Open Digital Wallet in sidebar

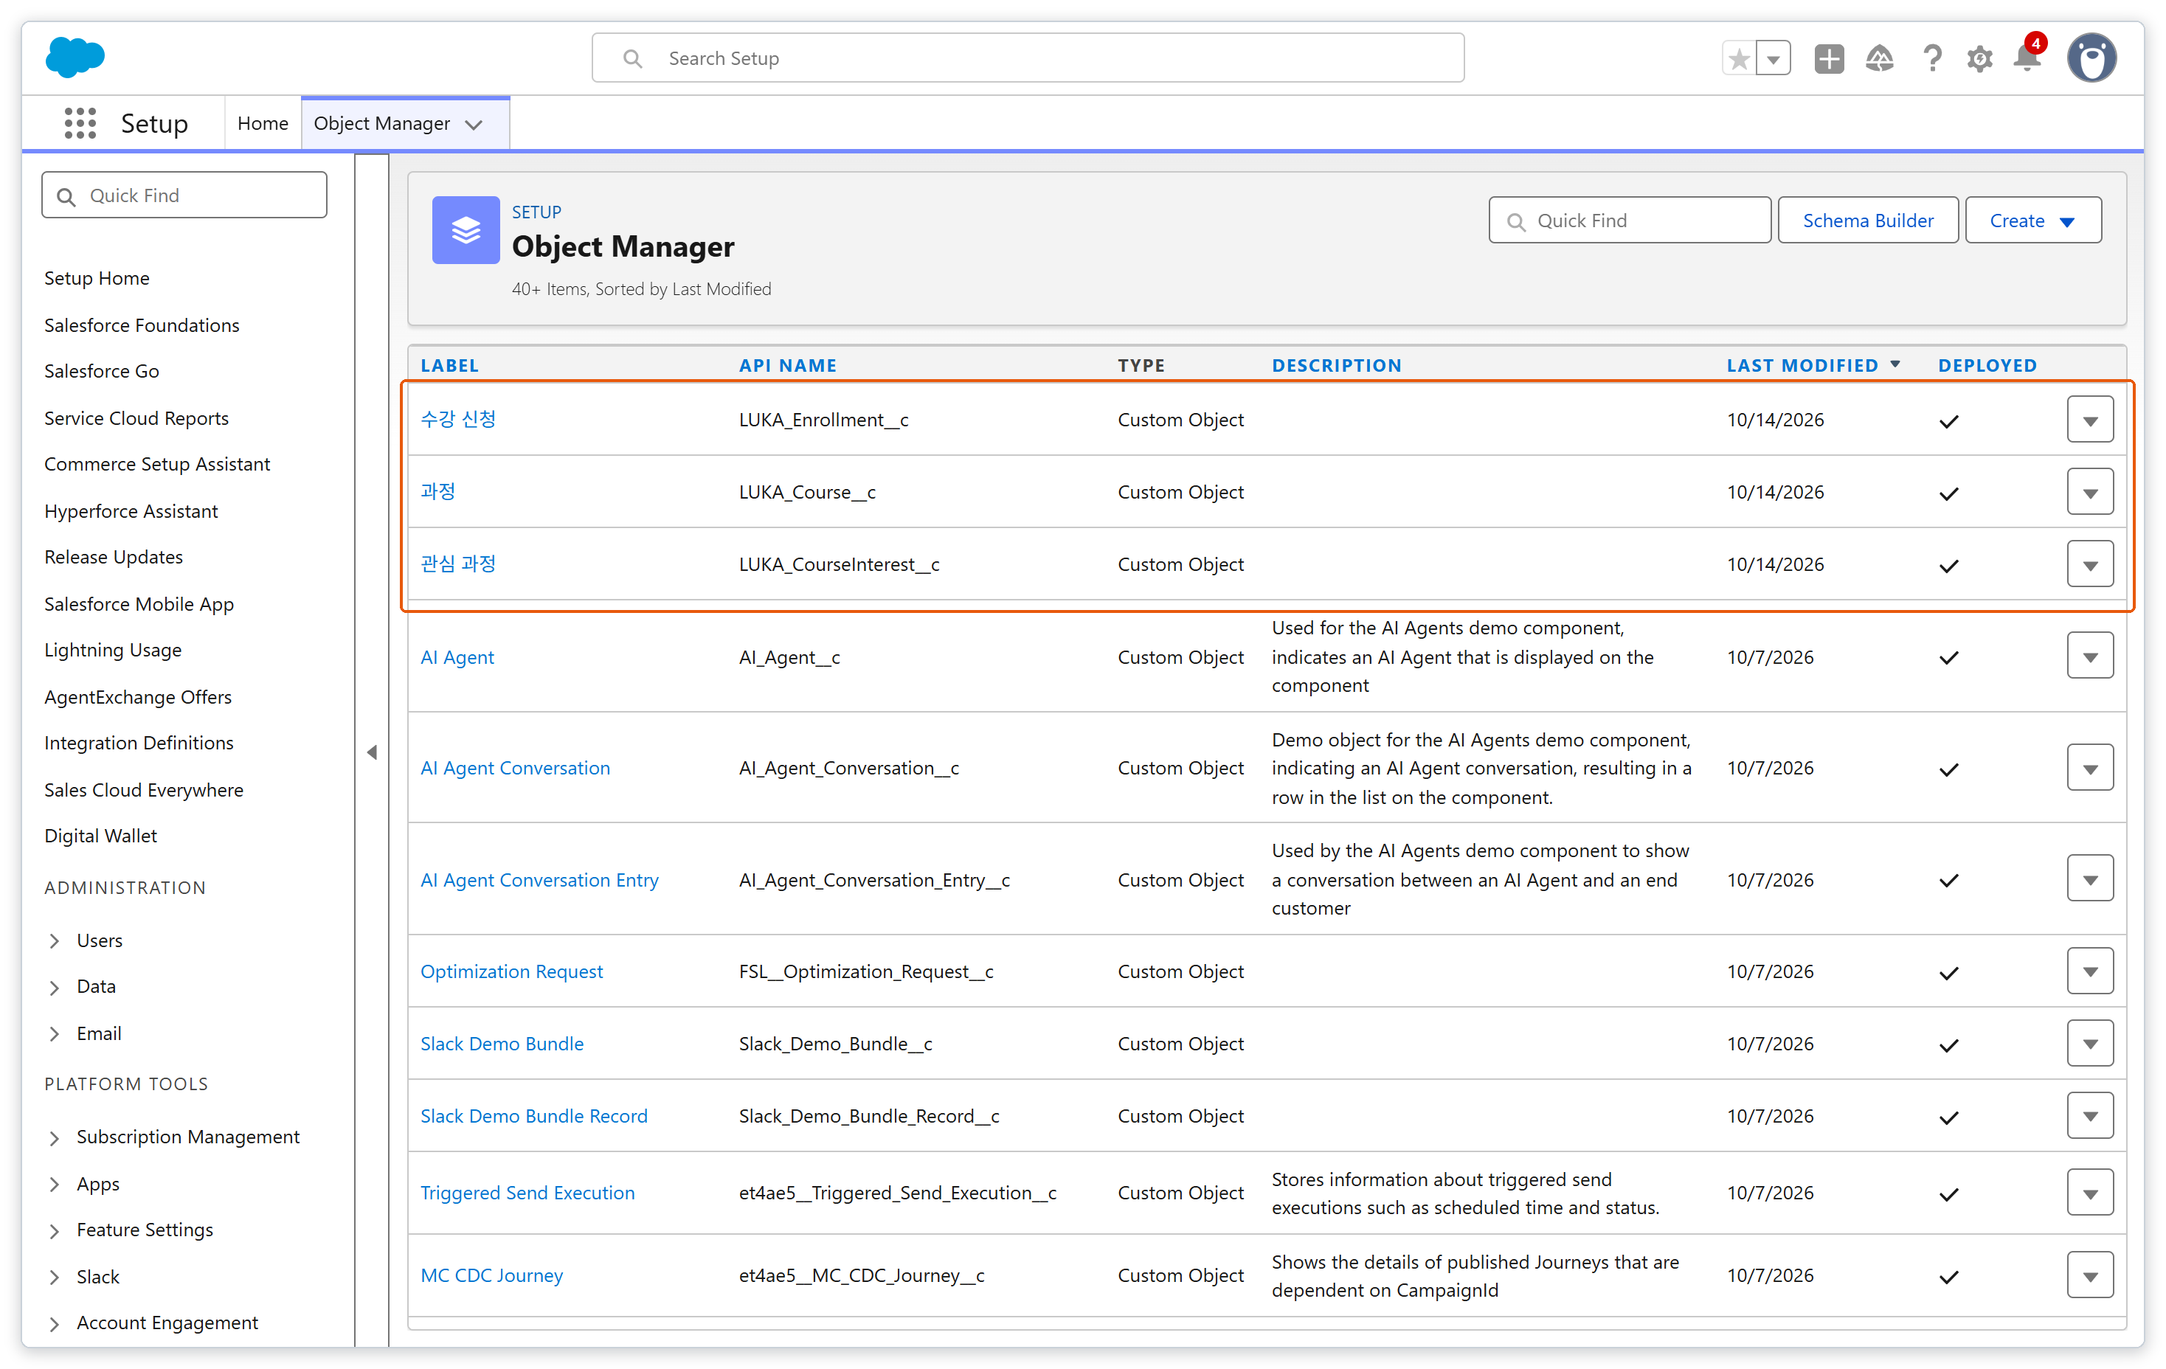(101, 836)
